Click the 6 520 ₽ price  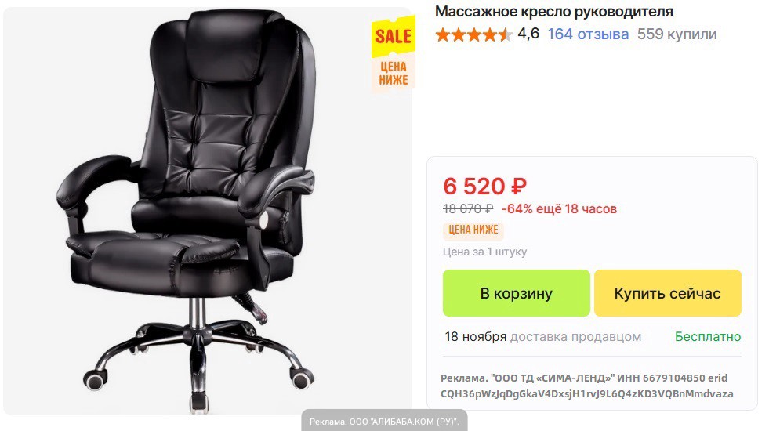484,187
